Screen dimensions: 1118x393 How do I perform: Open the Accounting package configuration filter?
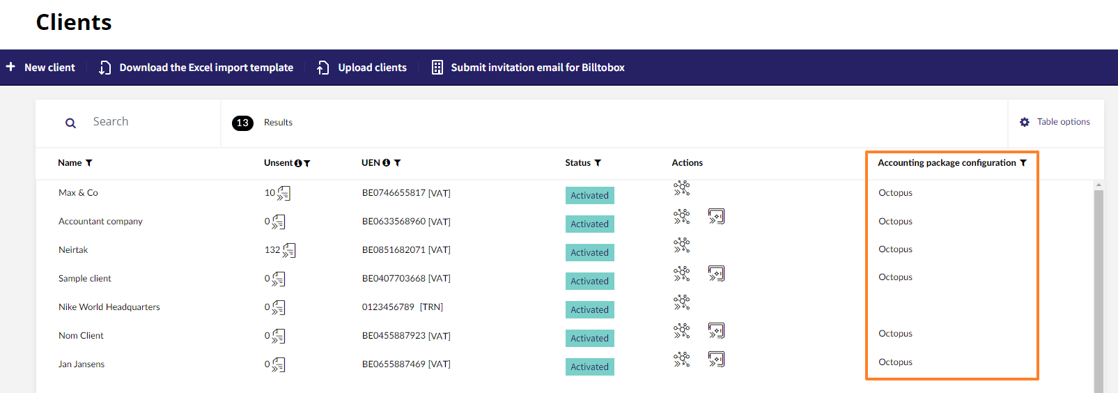tap(1023, 163)
